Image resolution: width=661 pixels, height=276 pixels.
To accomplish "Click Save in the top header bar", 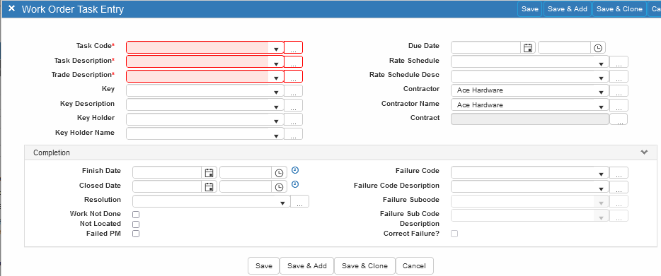I will [x=530, y=9].
